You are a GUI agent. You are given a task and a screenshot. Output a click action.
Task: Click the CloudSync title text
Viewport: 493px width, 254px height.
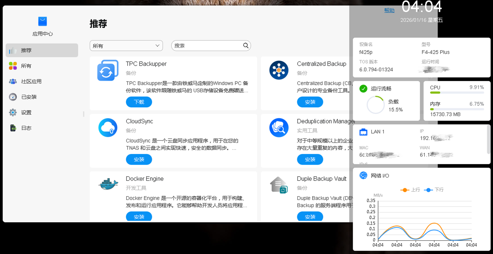[139, 121]
